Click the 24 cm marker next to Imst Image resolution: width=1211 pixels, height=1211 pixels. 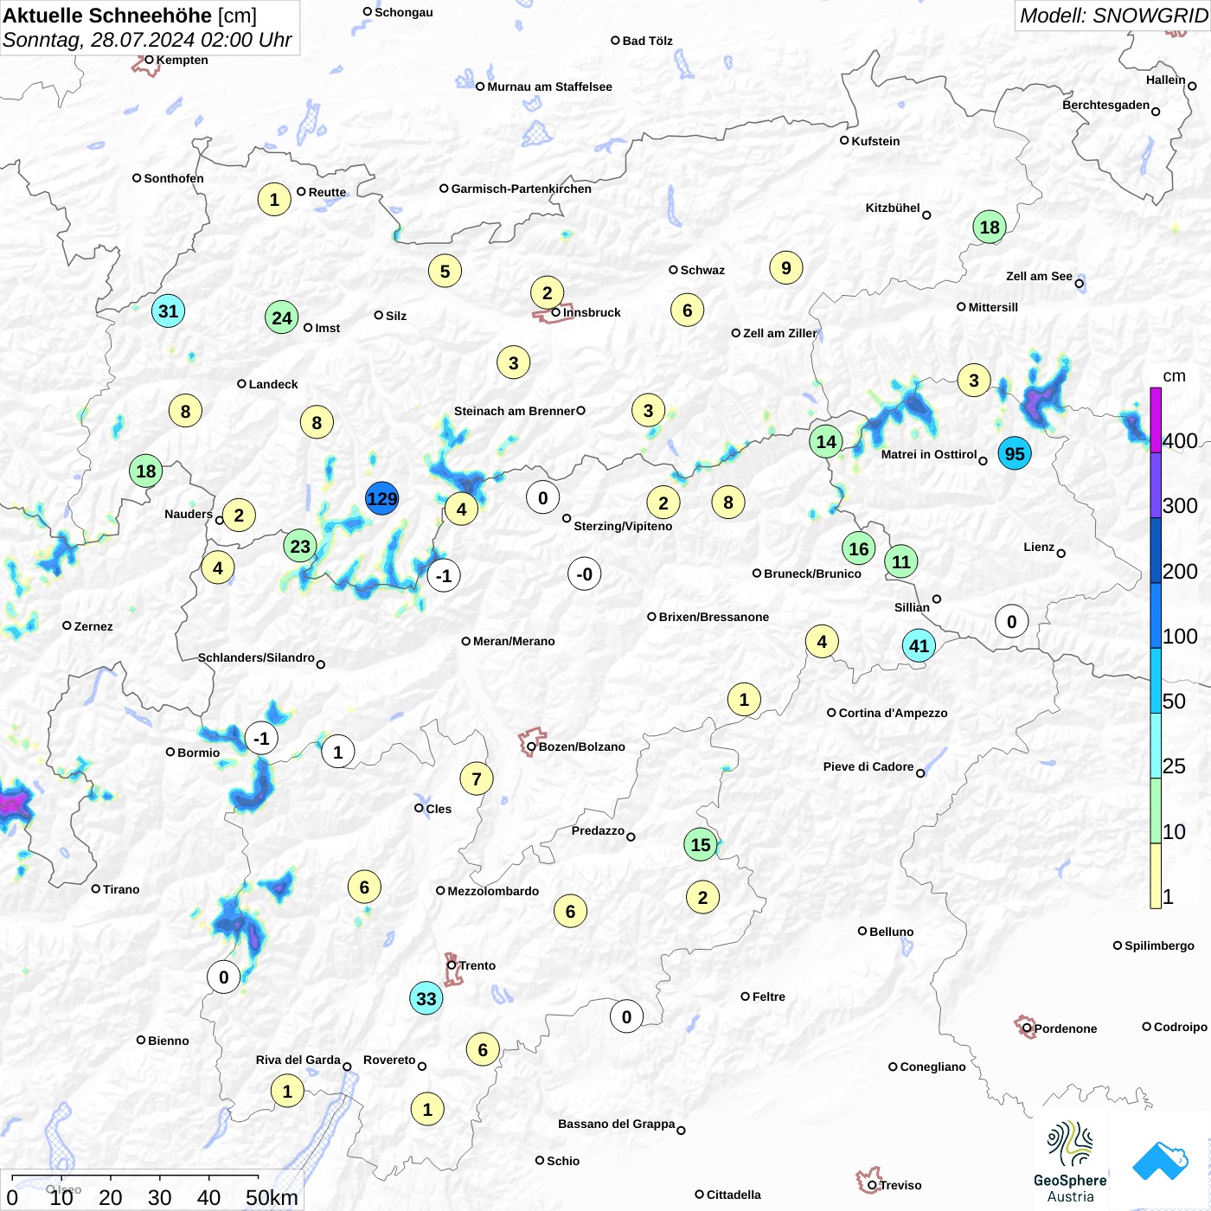282,317
